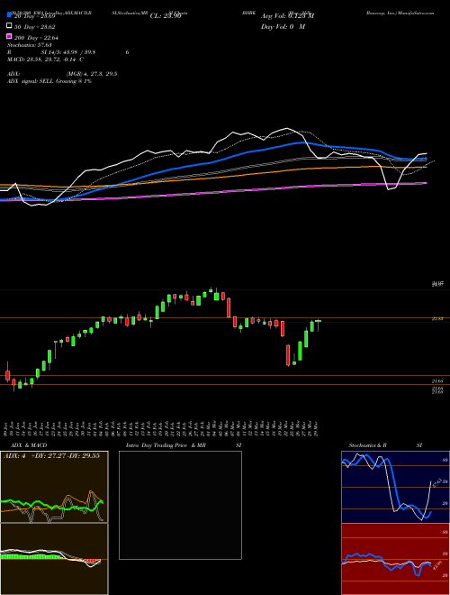Click the 'Stochastics & R SI' panel title
This screenshot has height=595, width=450.
[385, 445]
